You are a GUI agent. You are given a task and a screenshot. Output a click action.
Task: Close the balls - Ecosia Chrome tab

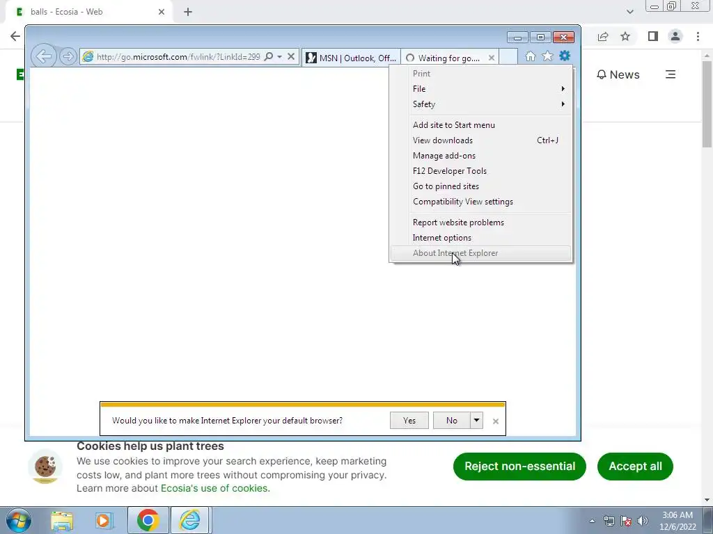pyautogui.click(x=162, y=12)
